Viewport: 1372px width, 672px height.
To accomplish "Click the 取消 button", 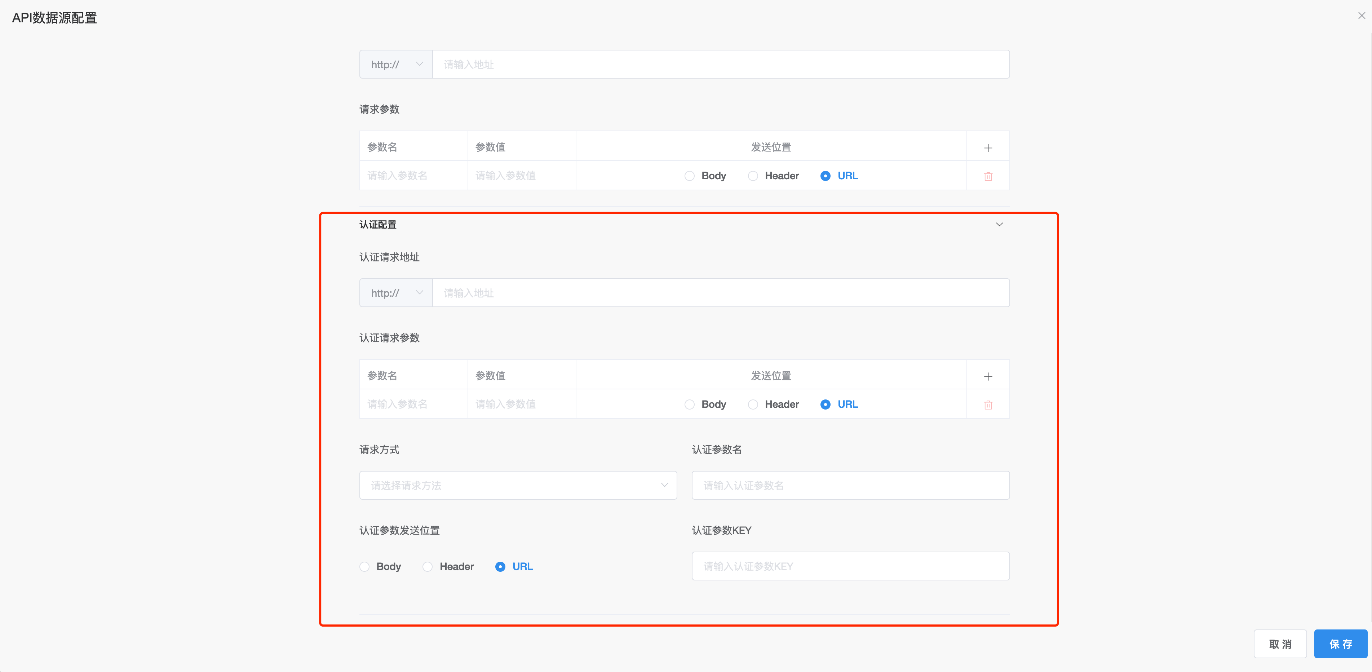I will pyautogui.click(x=1280, y=644).
